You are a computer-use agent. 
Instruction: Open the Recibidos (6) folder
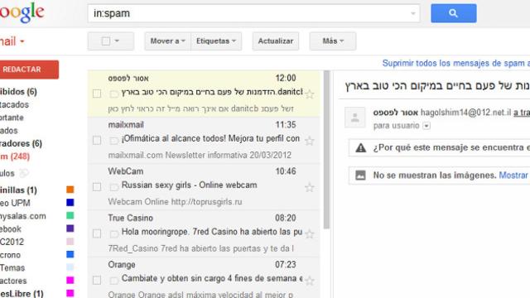tap(18, 92)
